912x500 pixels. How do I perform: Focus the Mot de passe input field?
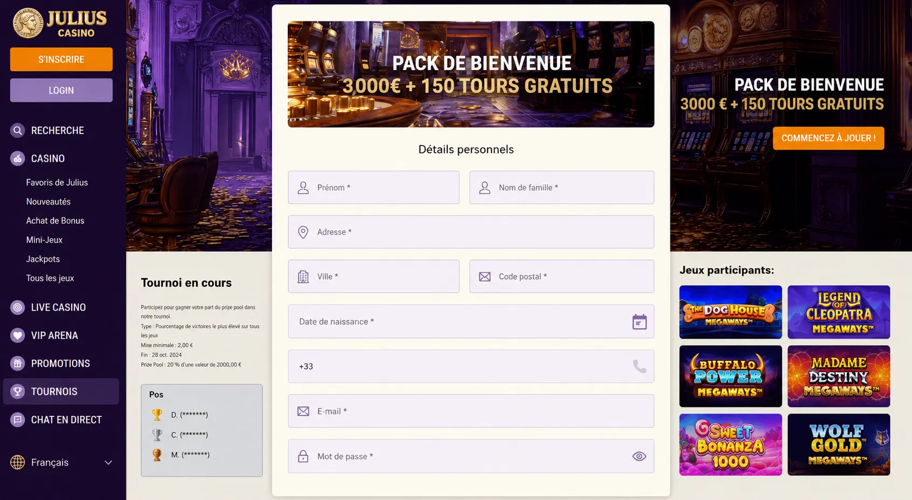(x=471, y=456)
